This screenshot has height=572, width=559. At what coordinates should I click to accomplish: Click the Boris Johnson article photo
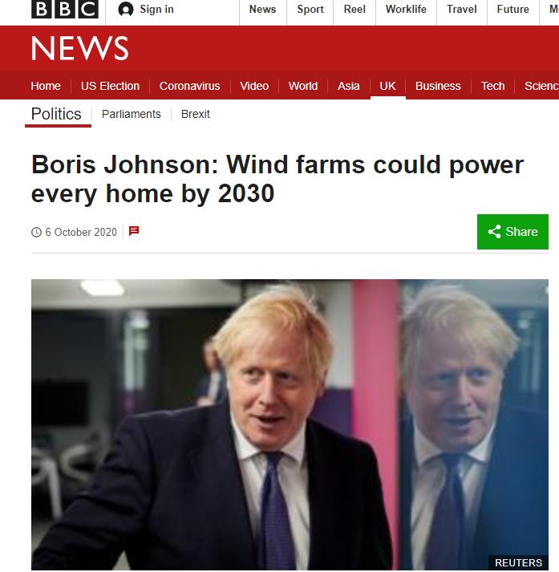click(290, 424)
